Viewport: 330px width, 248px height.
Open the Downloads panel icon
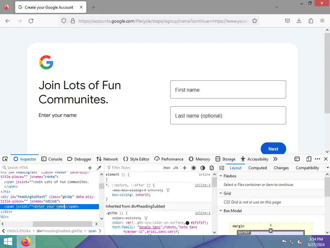point(299,21)
